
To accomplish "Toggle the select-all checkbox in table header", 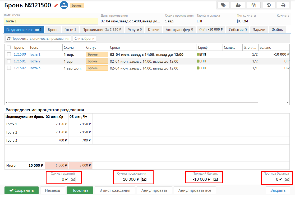I will tap(9, 47).
